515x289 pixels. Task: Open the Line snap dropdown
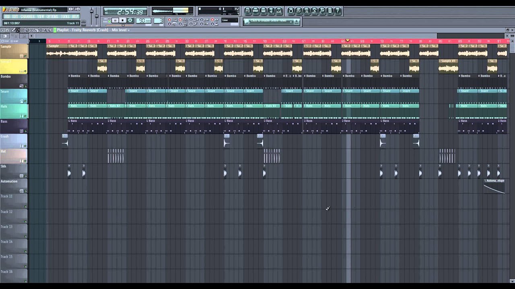(230, 20)
